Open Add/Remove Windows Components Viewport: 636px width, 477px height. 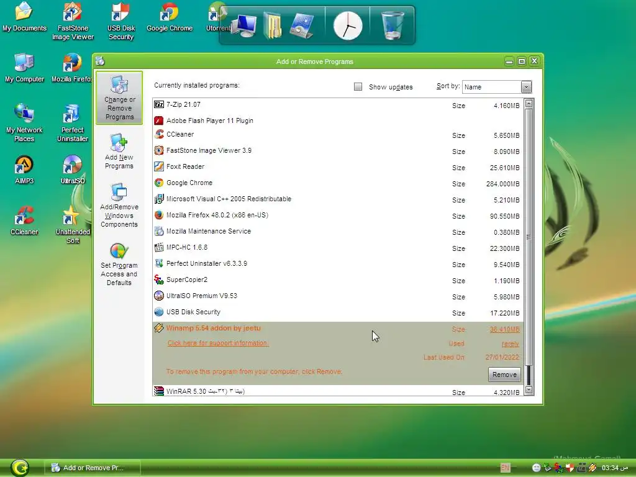[x=119, y=206]
